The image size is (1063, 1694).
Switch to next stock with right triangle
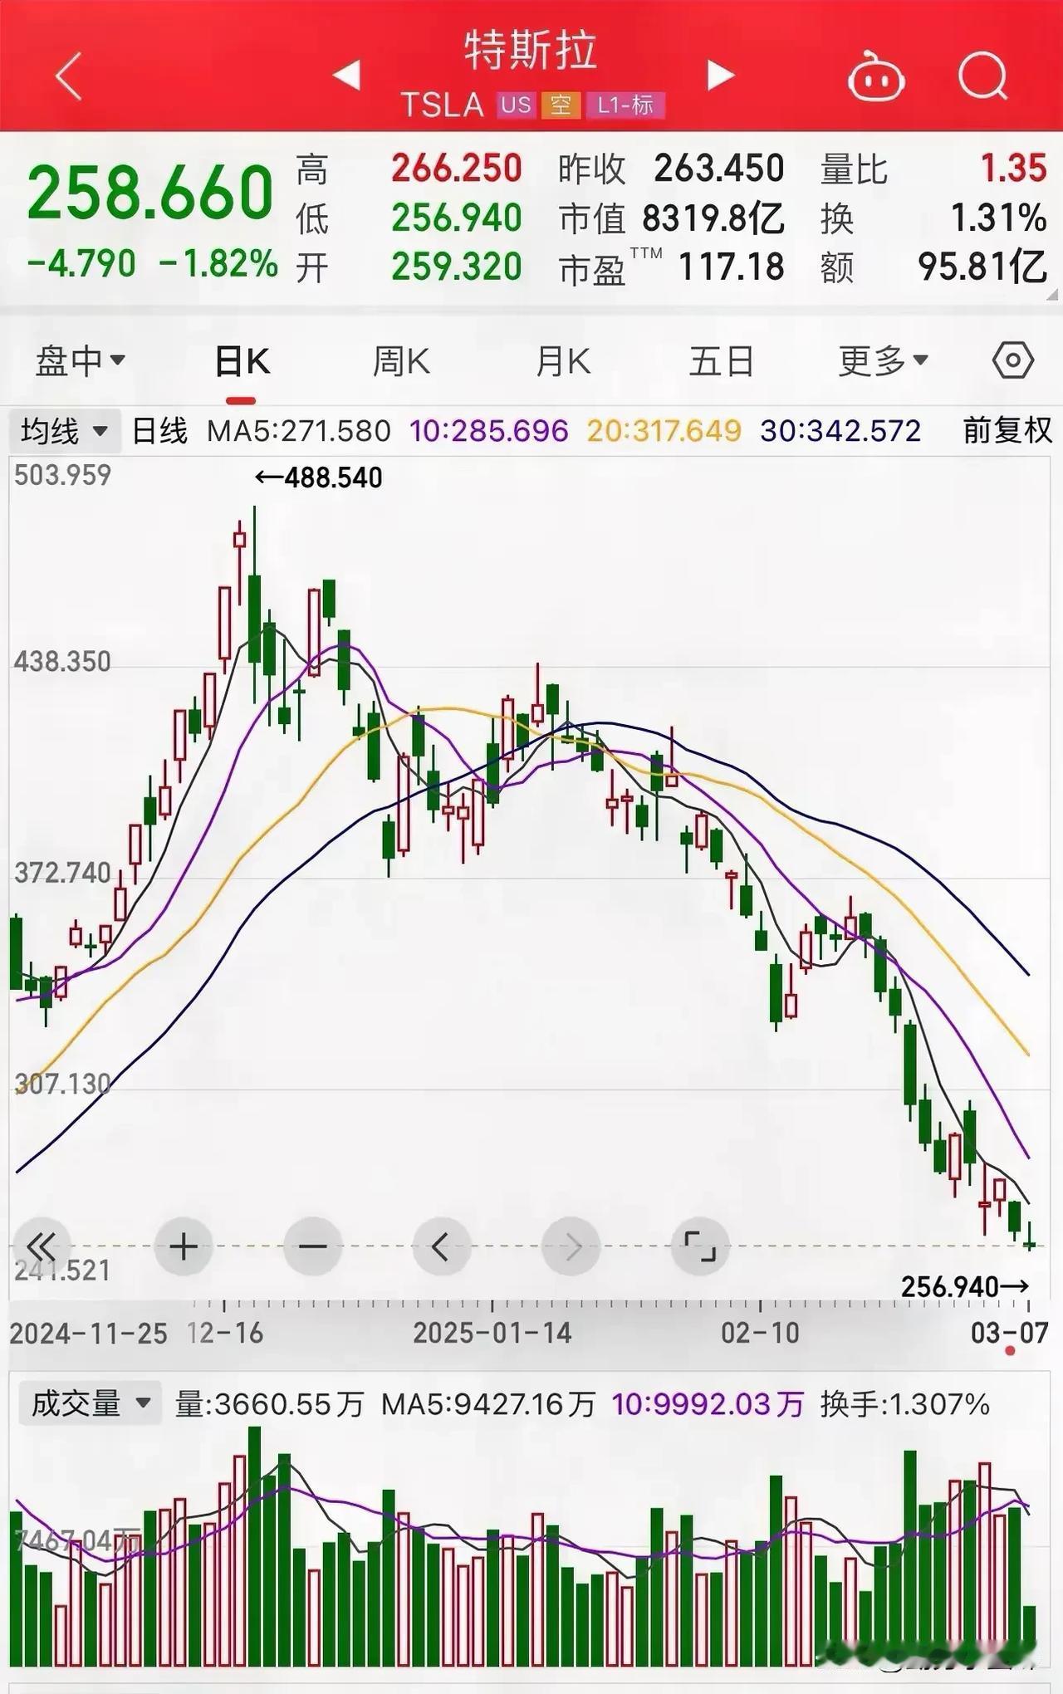pyautogui.click(x=720, y=75)
